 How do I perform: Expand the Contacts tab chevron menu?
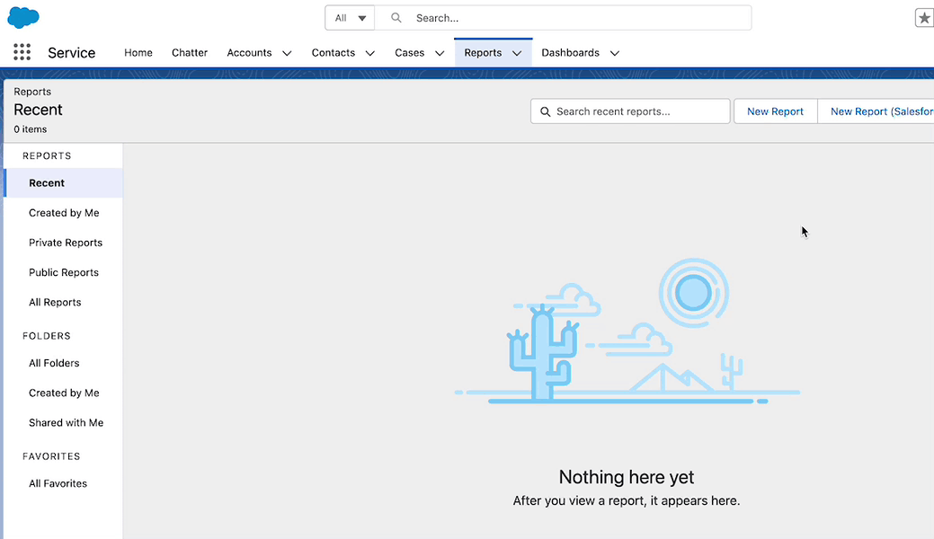click(x=370, y=53)
